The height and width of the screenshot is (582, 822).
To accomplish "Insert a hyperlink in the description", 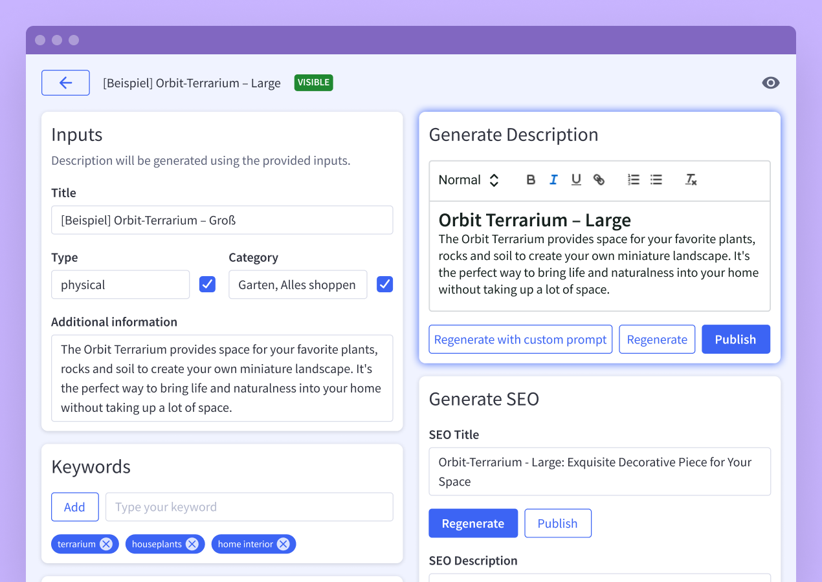I will point(599,180).
